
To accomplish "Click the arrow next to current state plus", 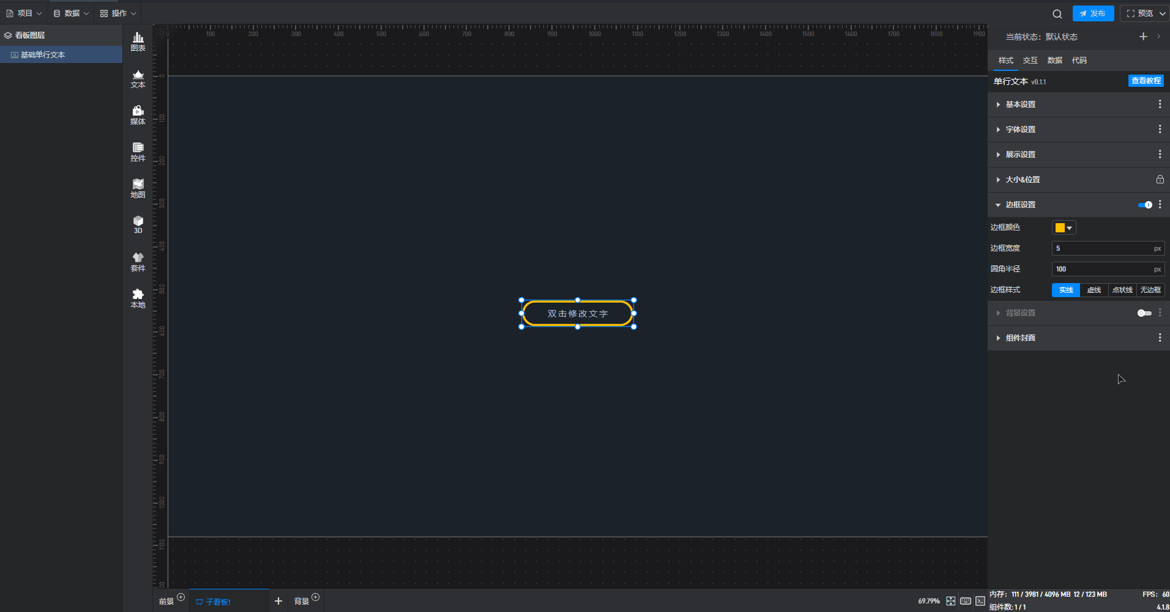I will 1159,37.
